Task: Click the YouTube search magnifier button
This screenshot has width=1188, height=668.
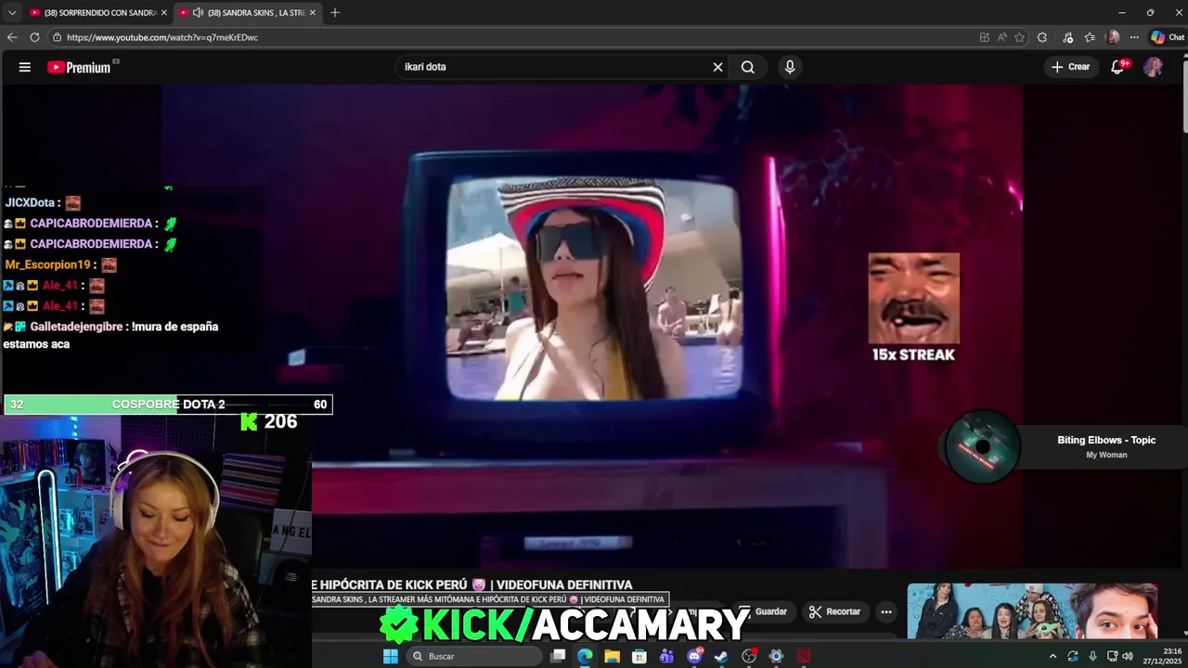Action: 748,67
